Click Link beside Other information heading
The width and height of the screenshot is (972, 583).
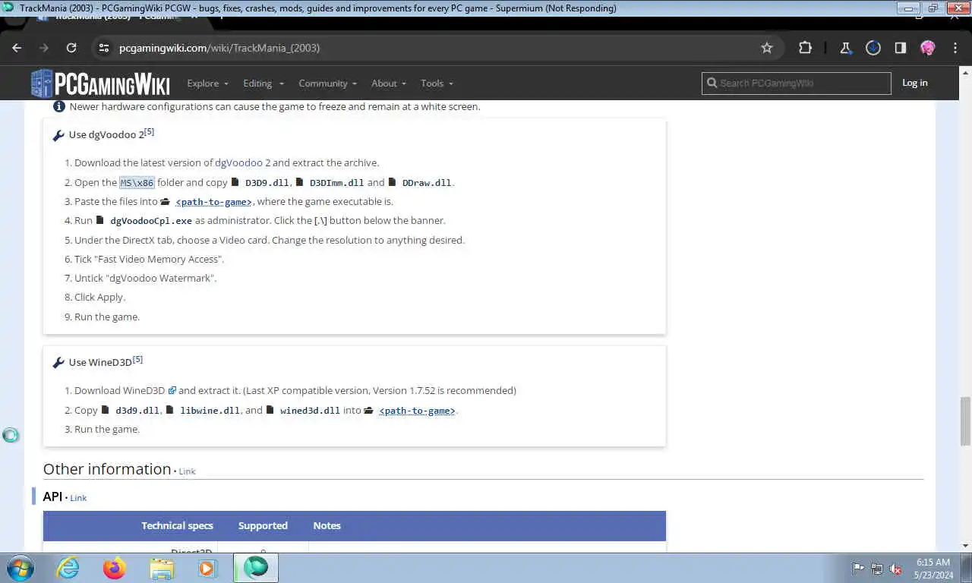pos(187,471)
